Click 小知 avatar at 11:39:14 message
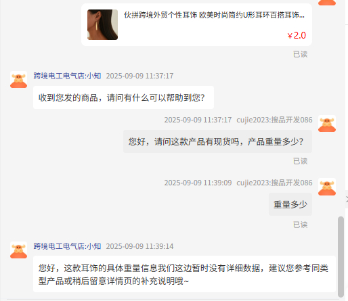Viewport: 348px width, 301px height. click(18, 250)
